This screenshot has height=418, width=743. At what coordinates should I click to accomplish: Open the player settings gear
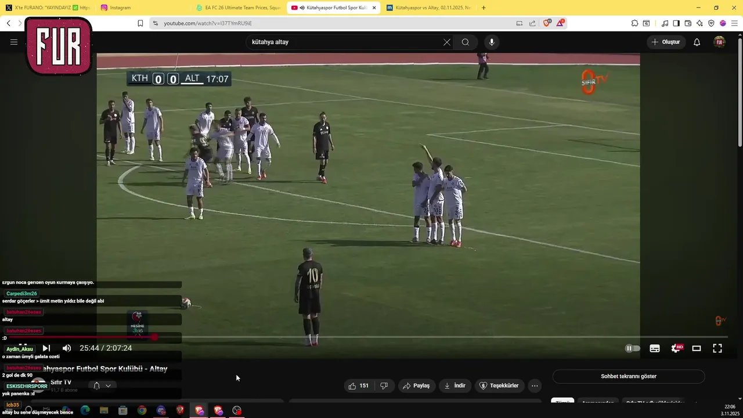pos(676,348)
